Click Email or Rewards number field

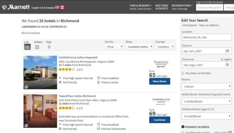(x=210, y=8)
